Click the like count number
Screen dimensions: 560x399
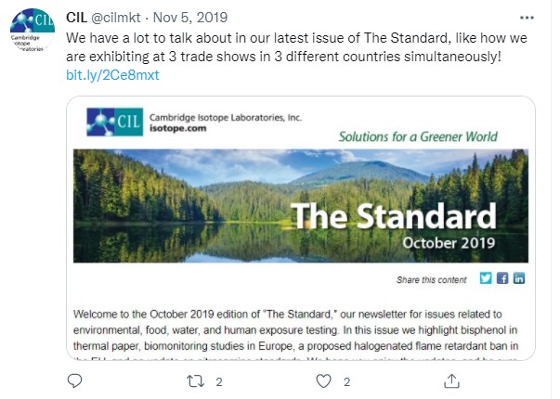(345, 380)
